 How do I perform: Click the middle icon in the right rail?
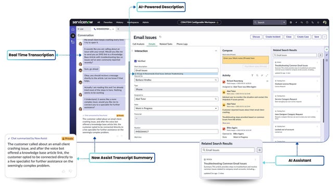pyautogui.click(x=327, y=55)
